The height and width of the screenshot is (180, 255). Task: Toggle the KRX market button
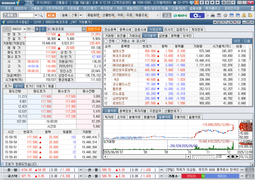pos(7,29)
